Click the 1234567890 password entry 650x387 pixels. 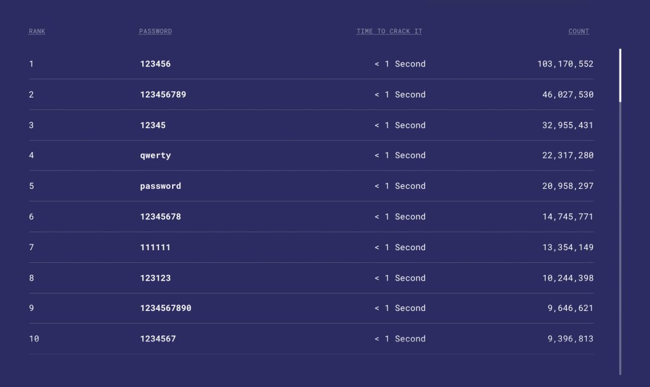coord(166,308)
